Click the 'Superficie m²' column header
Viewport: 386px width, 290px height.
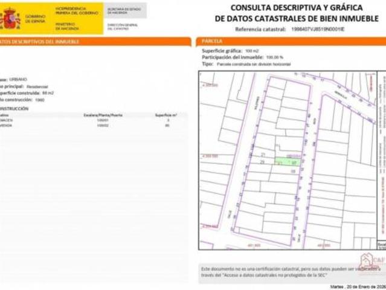pos(166,115)
